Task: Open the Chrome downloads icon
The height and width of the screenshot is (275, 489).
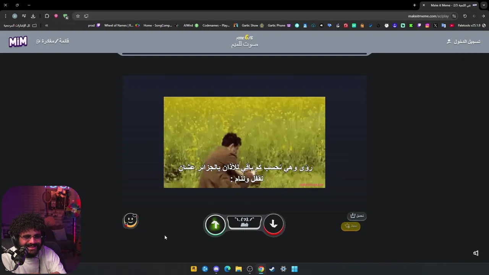Action: click(x=33, y=16)
